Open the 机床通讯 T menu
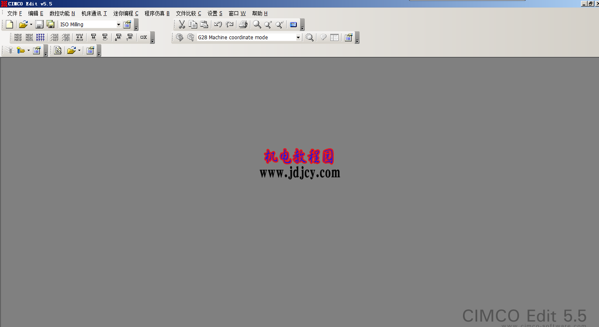 (94, 13)
